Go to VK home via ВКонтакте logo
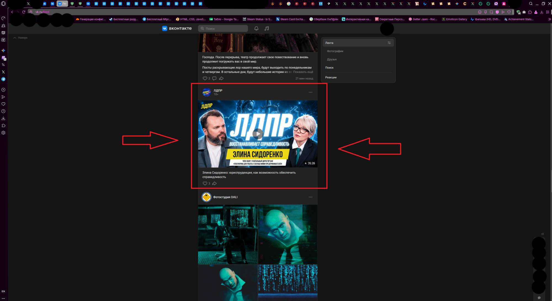 (x=177, y=28)
